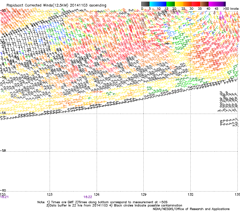Viewport: 240px width, 211px height.
Task: Click the legend tick label '10'
Action: pyautogui.click(x=159, y=9)
